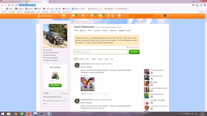Click the browser address bar URL
The width and height of the screenshot is (207, 116).
pyautogui.click(x=27, y=5)
